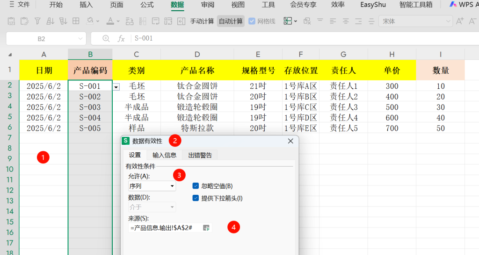
Task: Open the 智能工具箱 tab
Action: coord(416,5)
